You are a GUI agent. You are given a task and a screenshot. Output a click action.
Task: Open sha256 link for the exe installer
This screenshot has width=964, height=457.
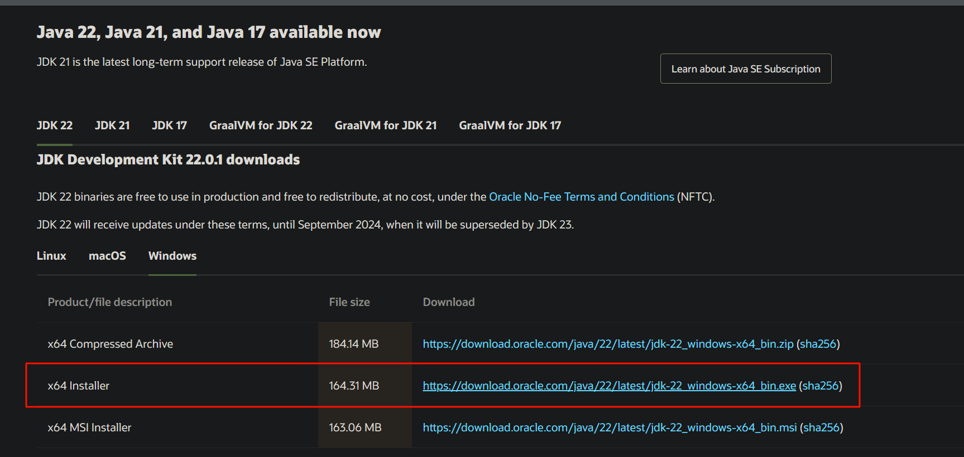click(x=820, y=386)
